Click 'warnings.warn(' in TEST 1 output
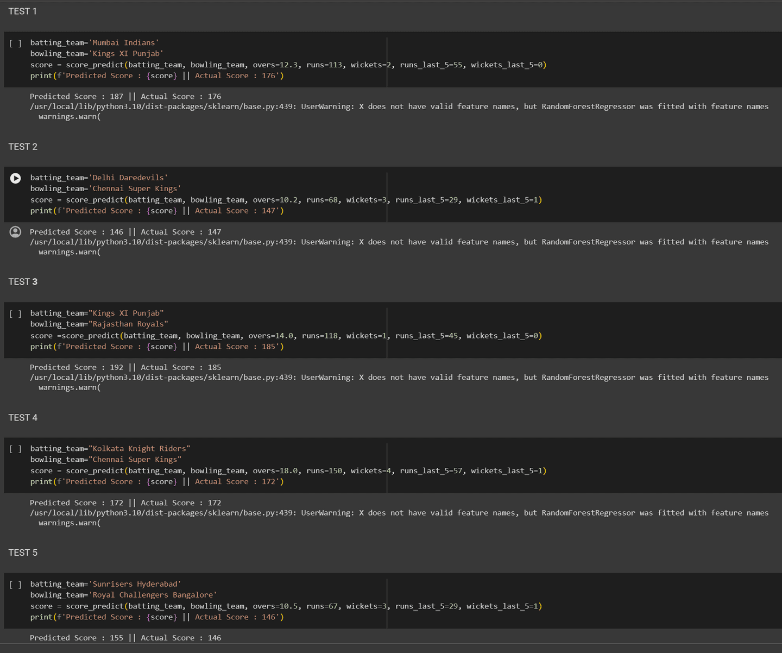The width and height of the screenshot is (782, 653). (70, 117)
